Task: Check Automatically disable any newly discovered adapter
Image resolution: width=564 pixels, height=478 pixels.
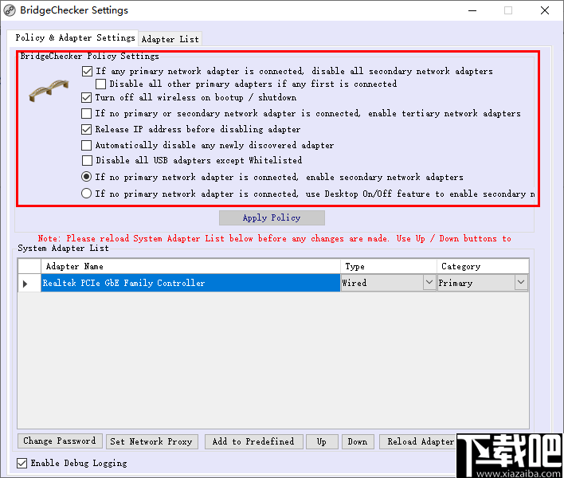Action: coord(86,145)
